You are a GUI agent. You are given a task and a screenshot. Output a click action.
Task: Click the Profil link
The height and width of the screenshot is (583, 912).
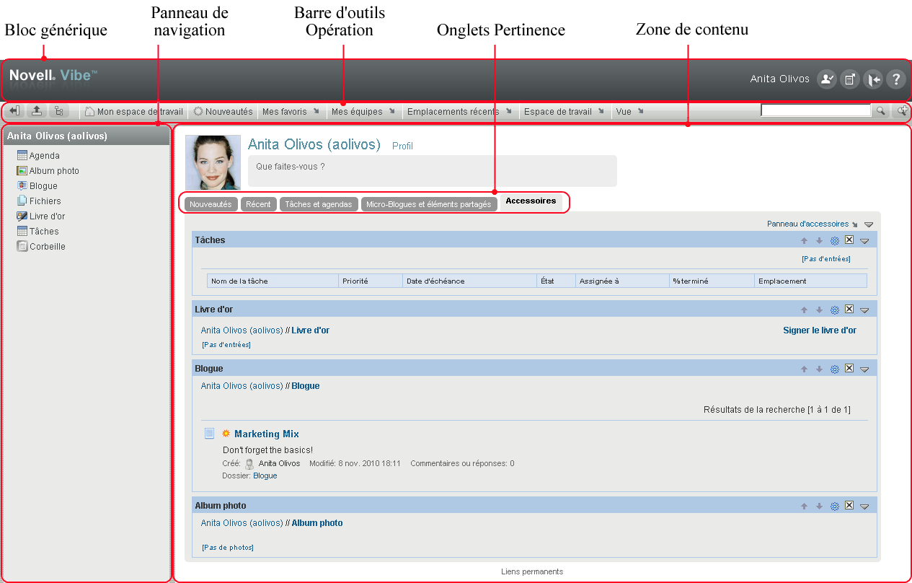point(402,146)
